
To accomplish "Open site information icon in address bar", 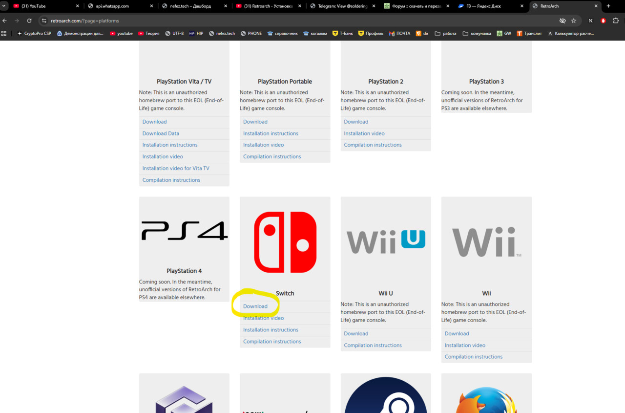I will 43,21.
